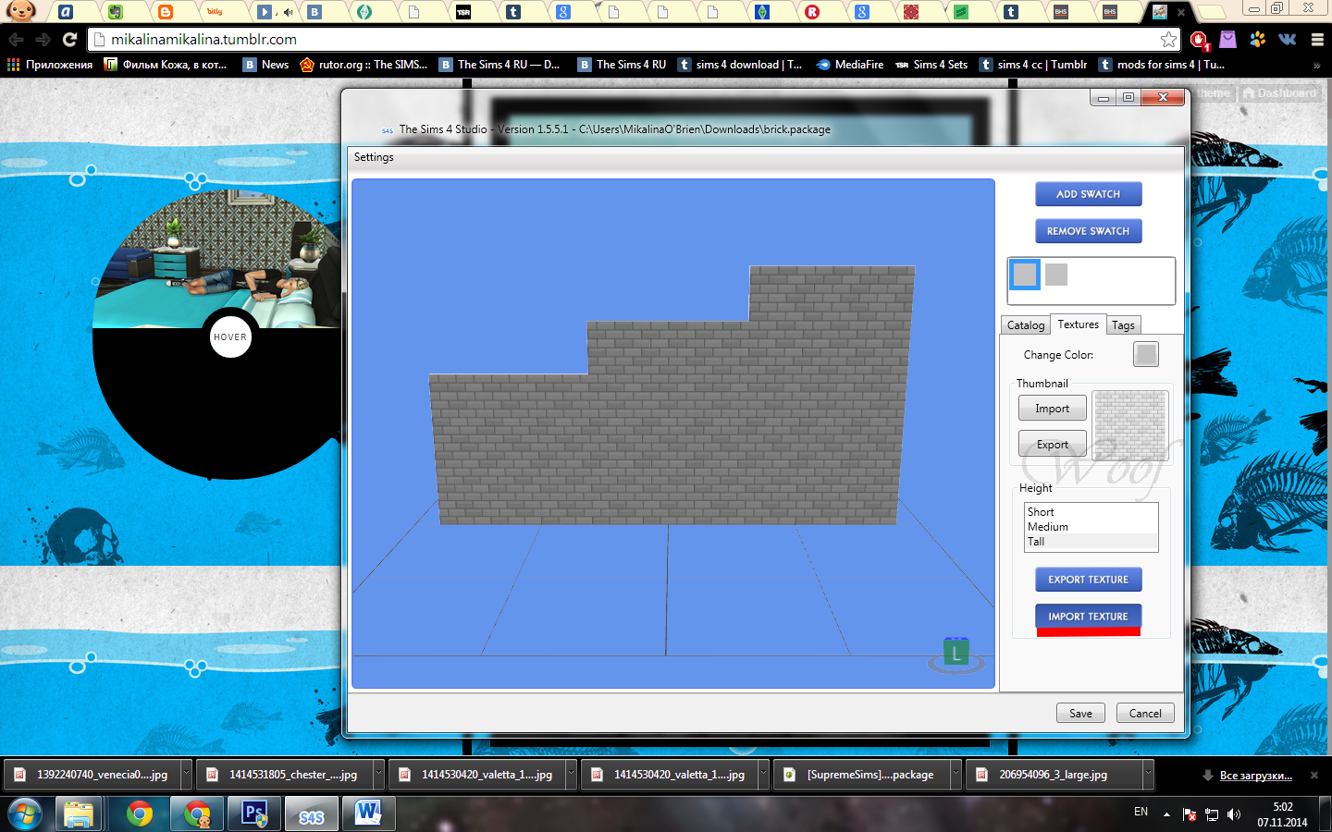Viewport: 1332px width, 832px height.
Task: Open dropdown arrow for the 1414531805_chester download
Action: [378, 775]
